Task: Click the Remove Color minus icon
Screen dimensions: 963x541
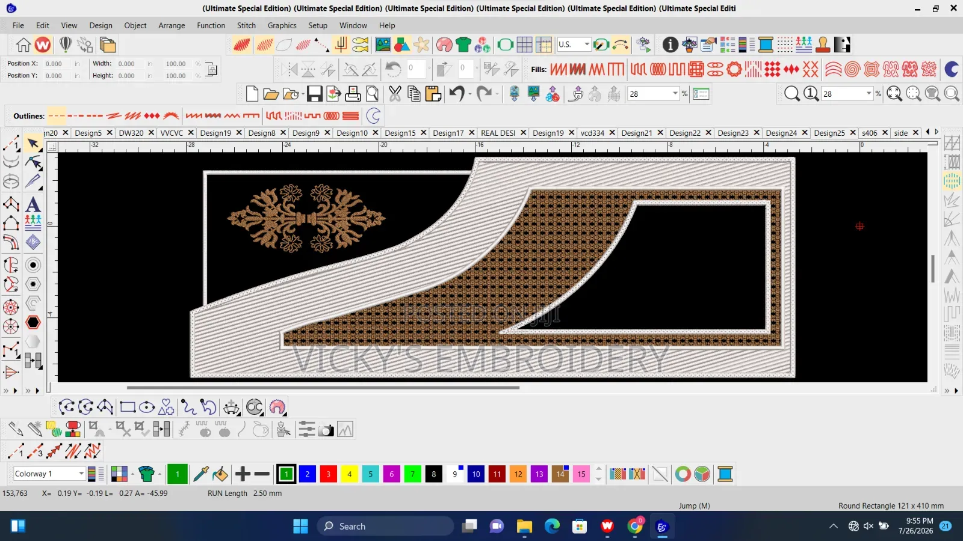Action: point(262,474)
